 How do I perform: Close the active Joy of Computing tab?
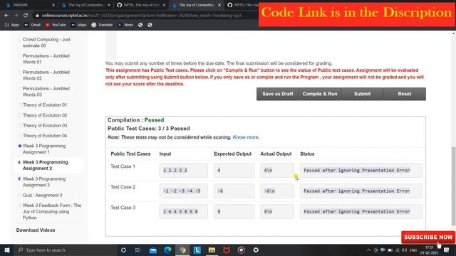pyautogui.click(x=219, y=5)
